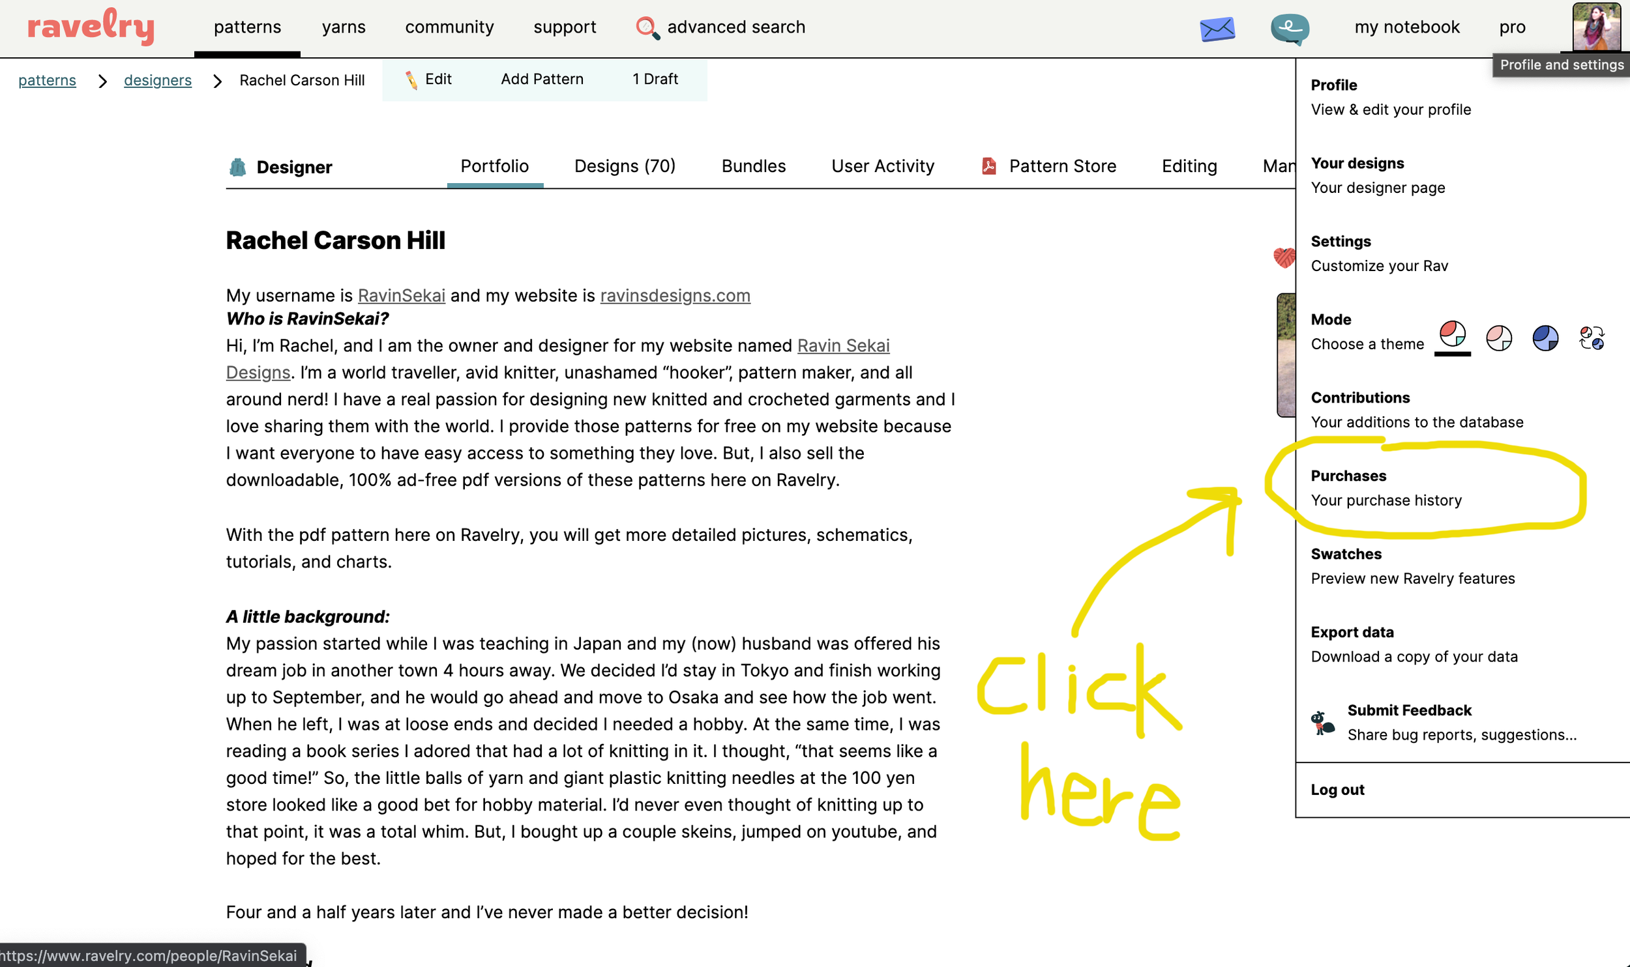This screenshot has width=1630, height=967.
Task: Click designers in the breadcrumb trail
Action: (158, 80)
